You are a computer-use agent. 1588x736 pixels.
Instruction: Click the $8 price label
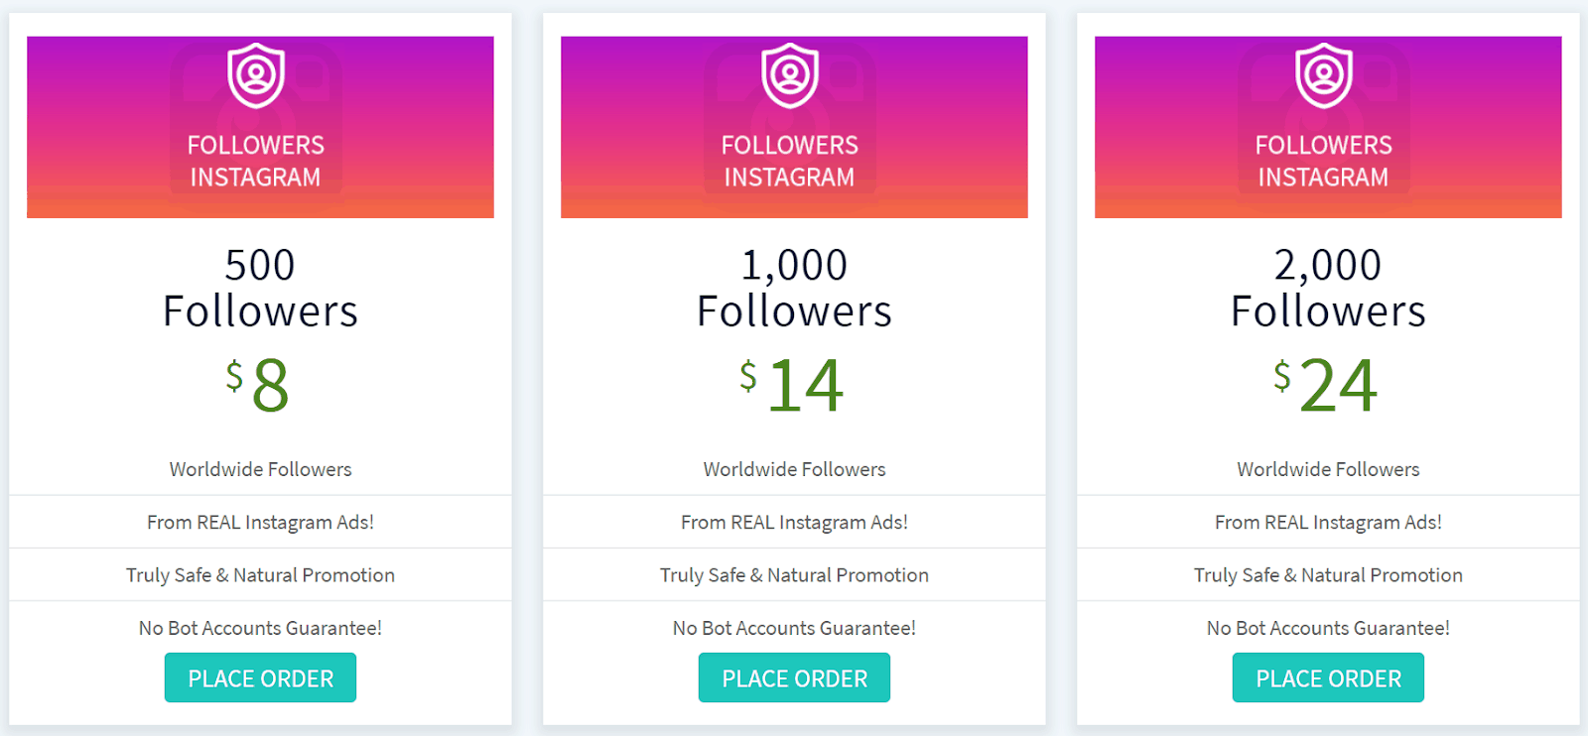[258, 385]
